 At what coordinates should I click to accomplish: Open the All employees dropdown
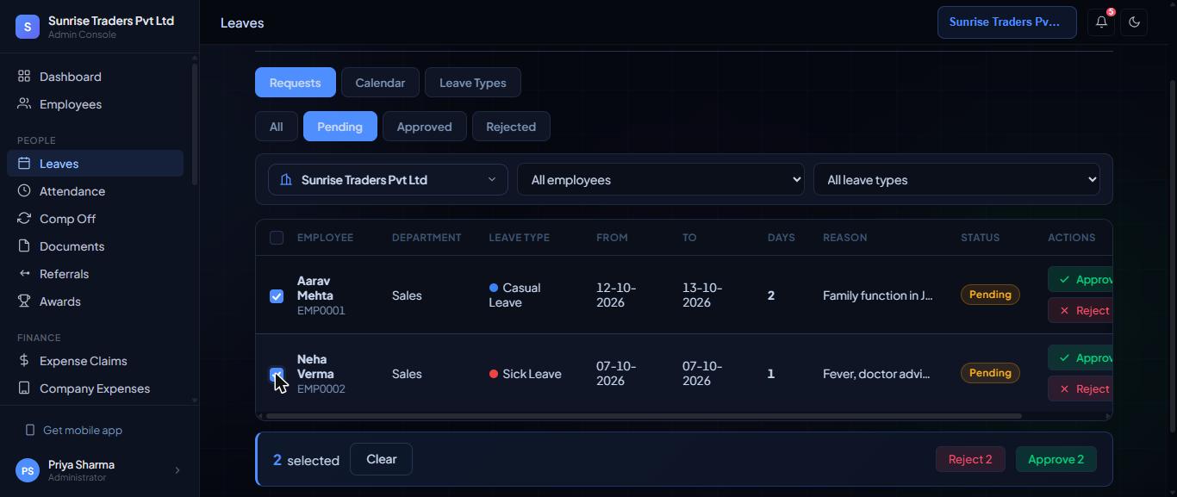661,180
